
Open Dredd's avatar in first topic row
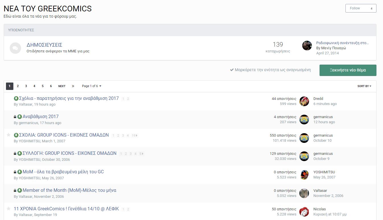tap(304, 101)
